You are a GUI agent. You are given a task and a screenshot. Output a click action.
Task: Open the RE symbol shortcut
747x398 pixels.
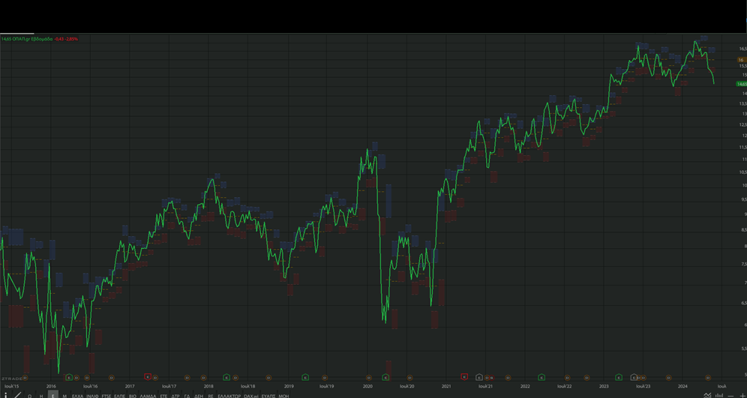[211, 396]
